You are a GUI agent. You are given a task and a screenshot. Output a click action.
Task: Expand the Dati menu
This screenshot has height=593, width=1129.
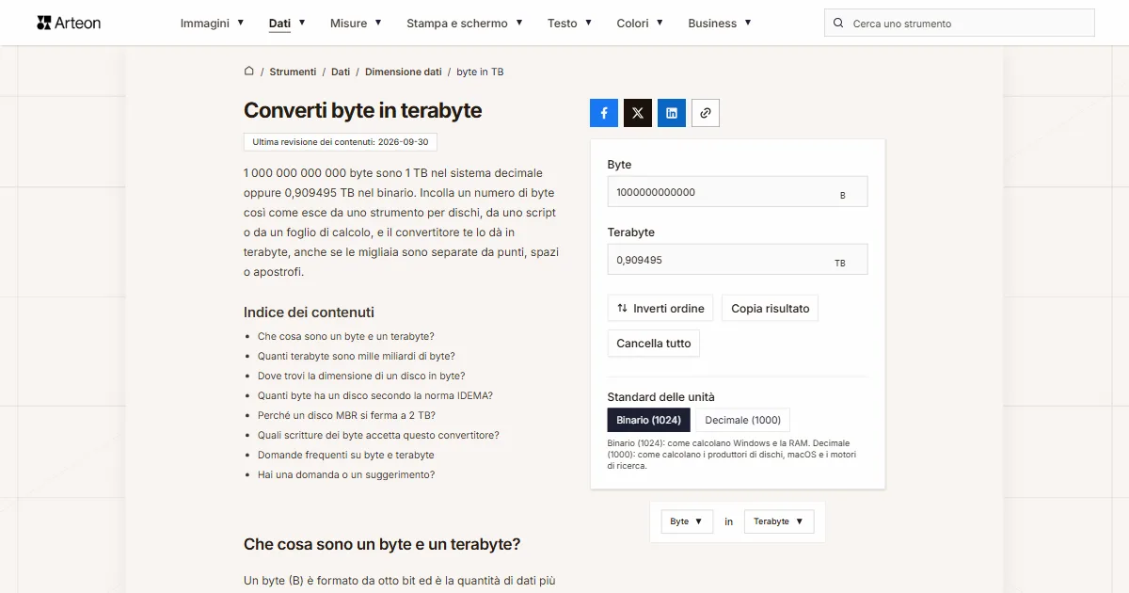(x=287, y=23)
